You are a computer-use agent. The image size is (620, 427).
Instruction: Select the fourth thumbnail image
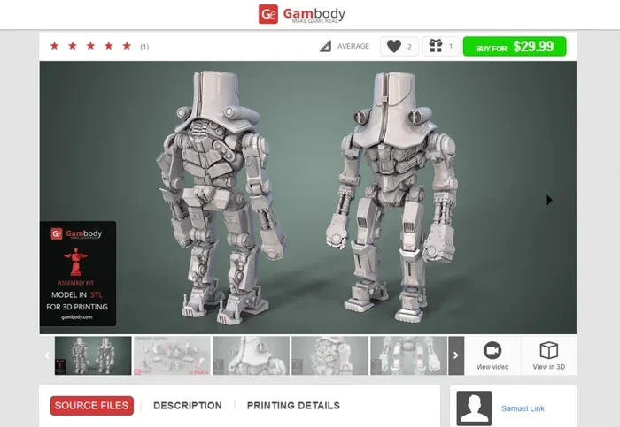[329, 355]
